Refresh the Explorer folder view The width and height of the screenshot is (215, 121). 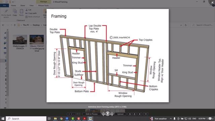tap(186, 25)
